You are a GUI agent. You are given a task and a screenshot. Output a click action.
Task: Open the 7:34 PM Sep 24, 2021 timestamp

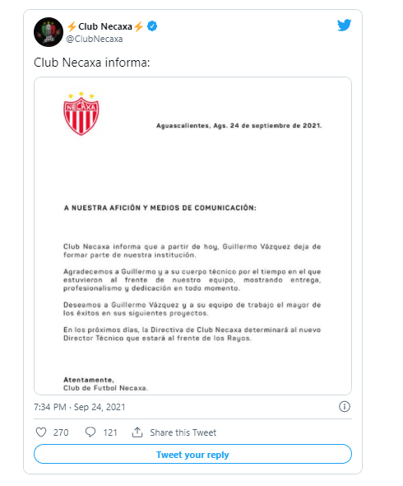[80, 407]
